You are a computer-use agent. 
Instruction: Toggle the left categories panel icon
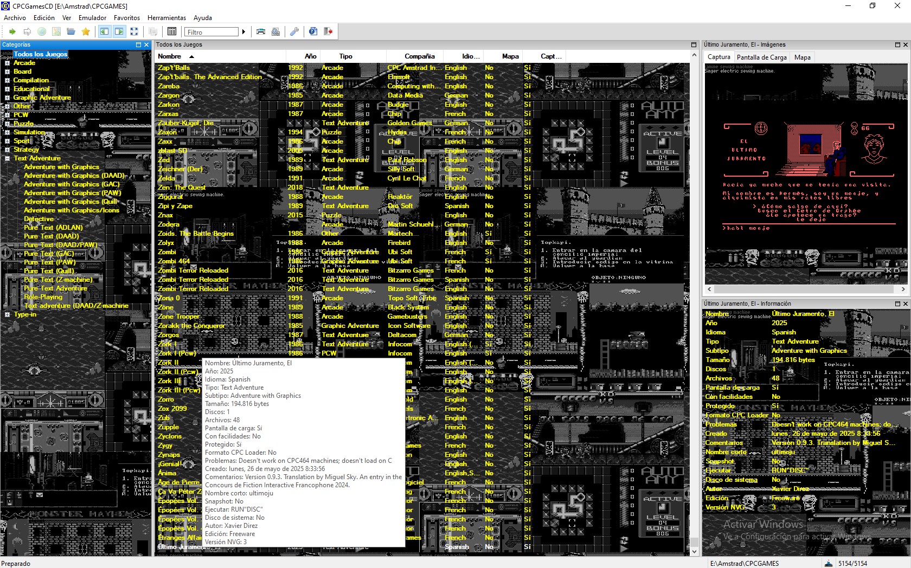pos(105,32)
